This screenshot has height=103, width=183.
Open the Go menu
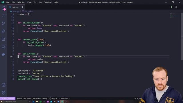tap(35, 2)
